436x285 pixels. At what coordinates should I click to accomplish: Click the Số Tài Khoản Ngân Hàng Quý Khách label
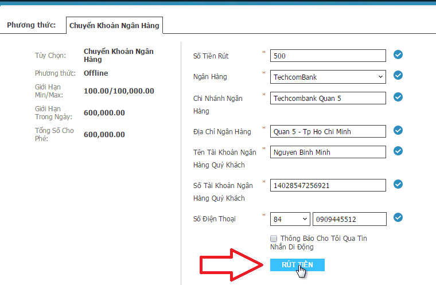pyautogui.click(x=223, y=192)
